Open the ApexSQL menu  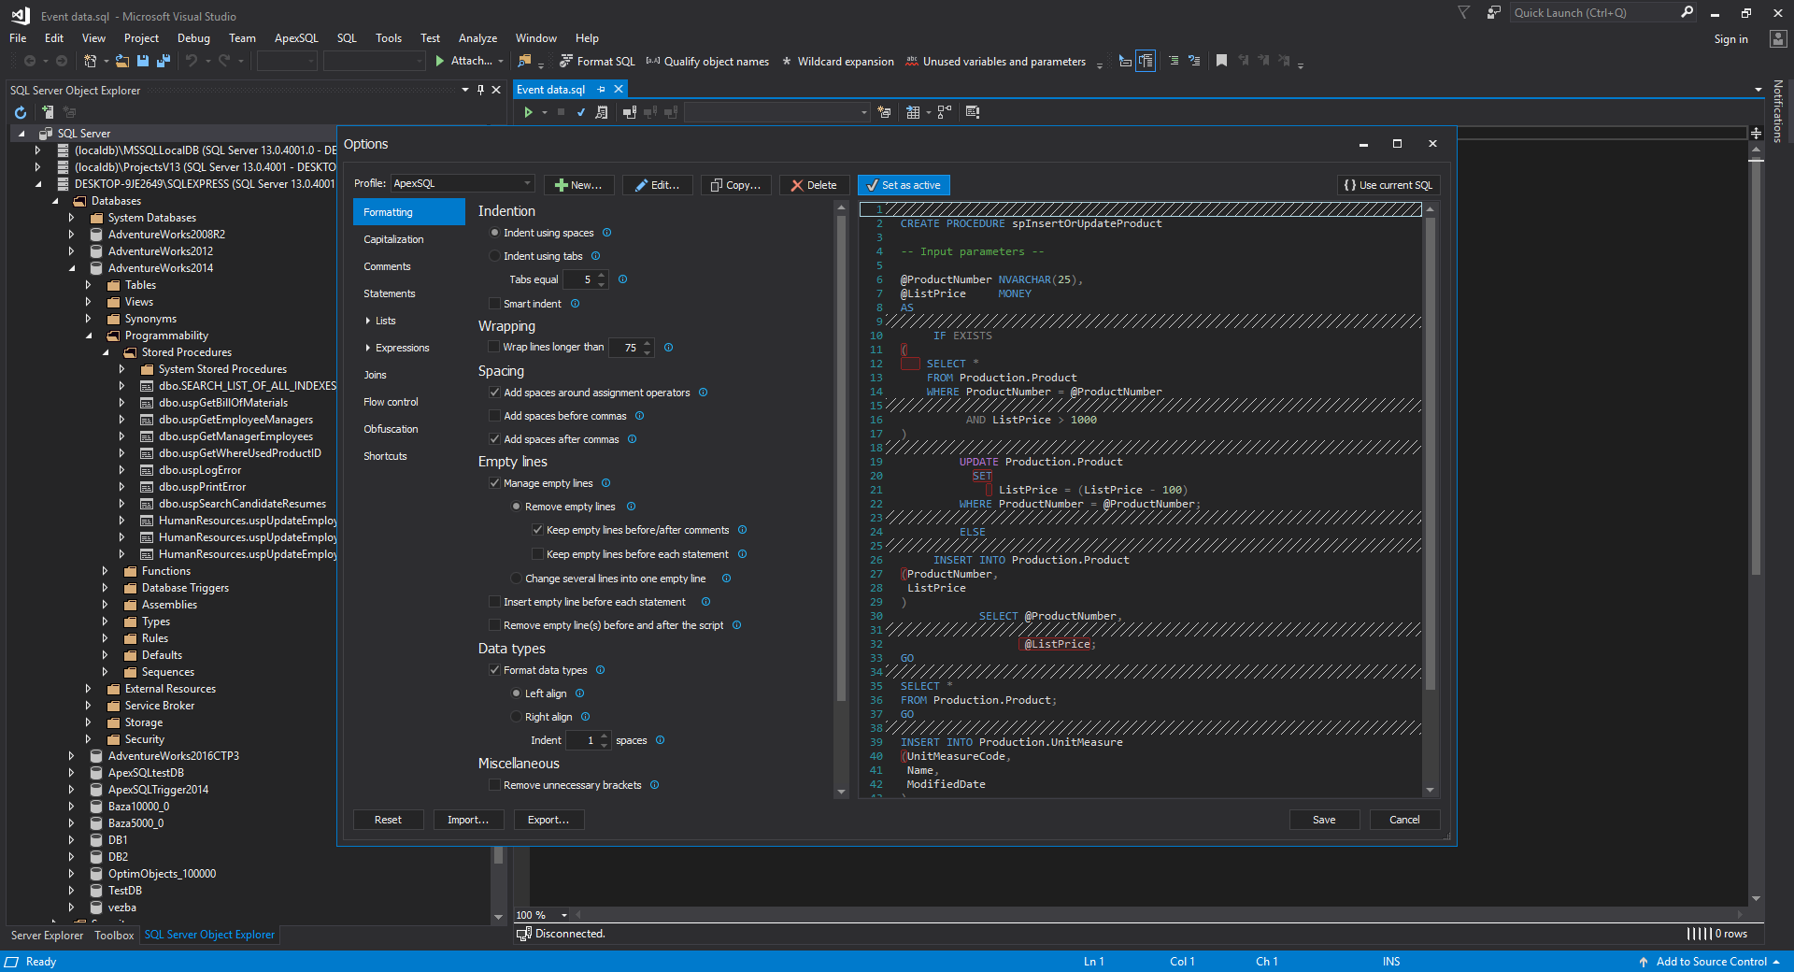point(295,38)
